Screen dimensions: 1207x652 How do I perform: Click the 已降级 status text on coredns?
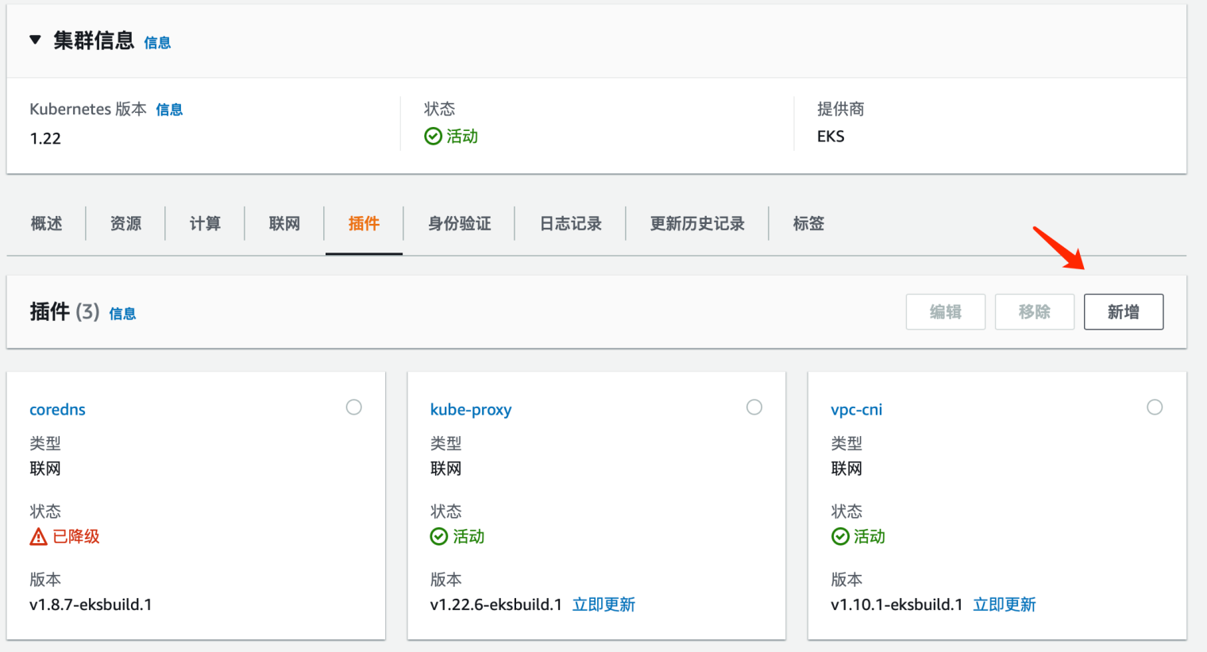(76, 537)
